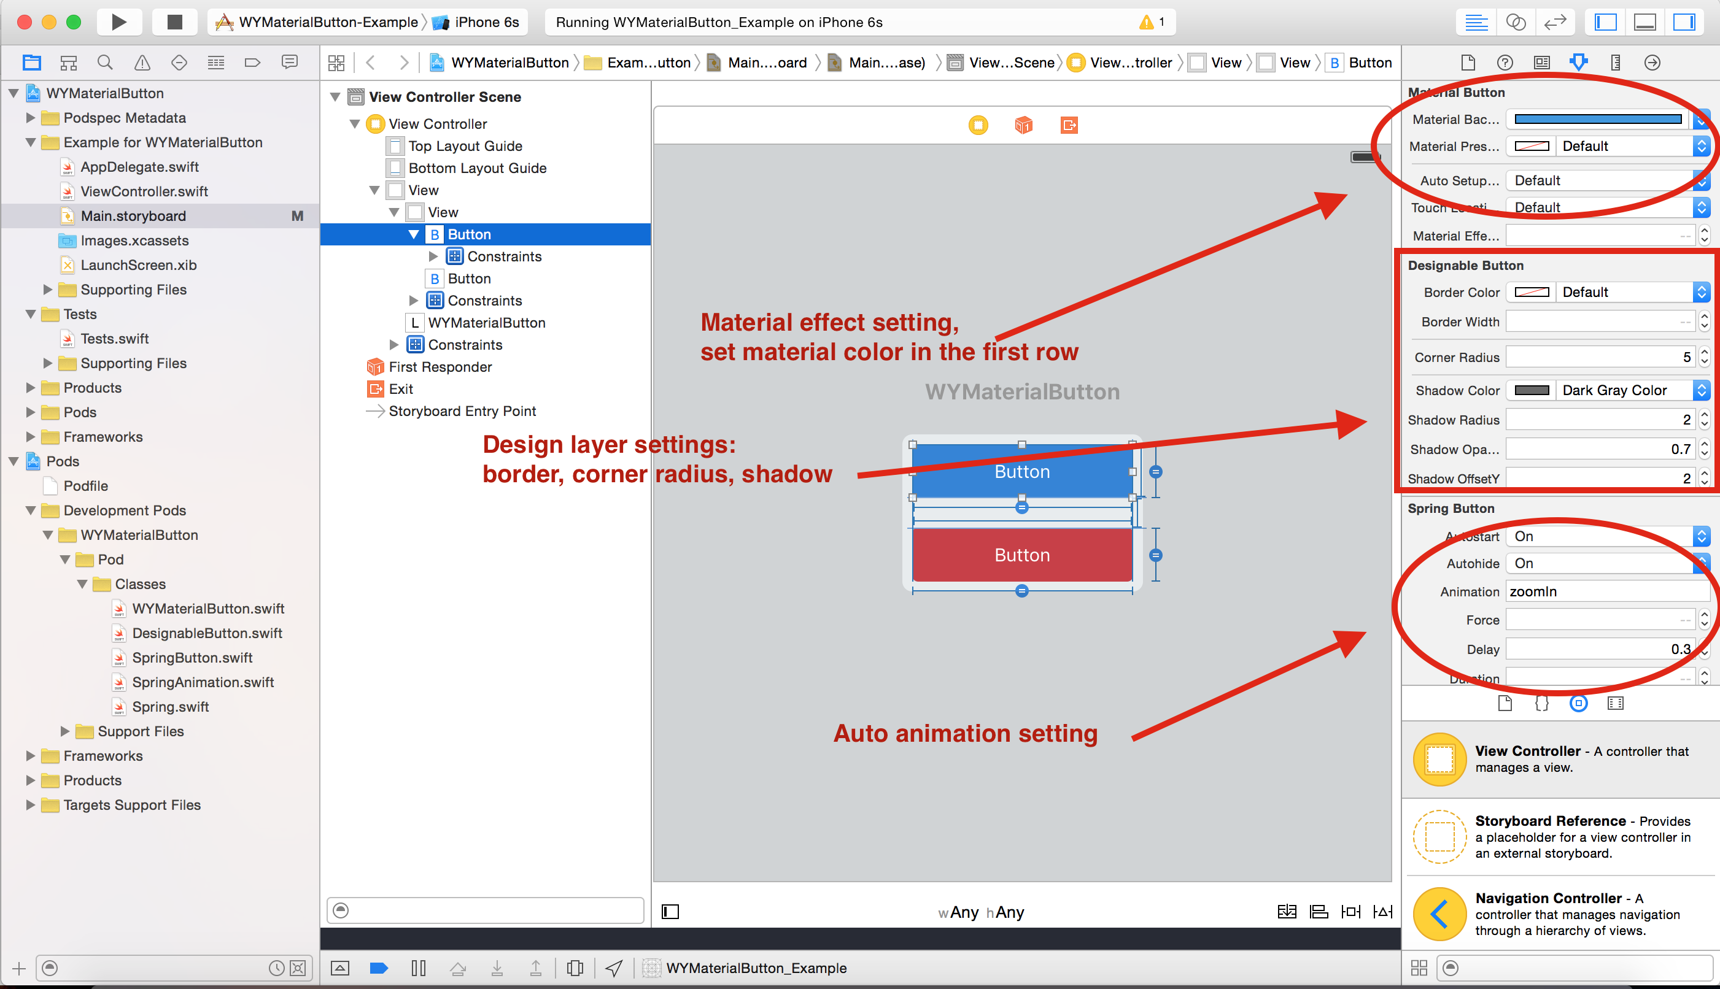The image size is (1720, 989).
Task: Toggle the Debug area visibility
Action: [x=1644, y=21]
